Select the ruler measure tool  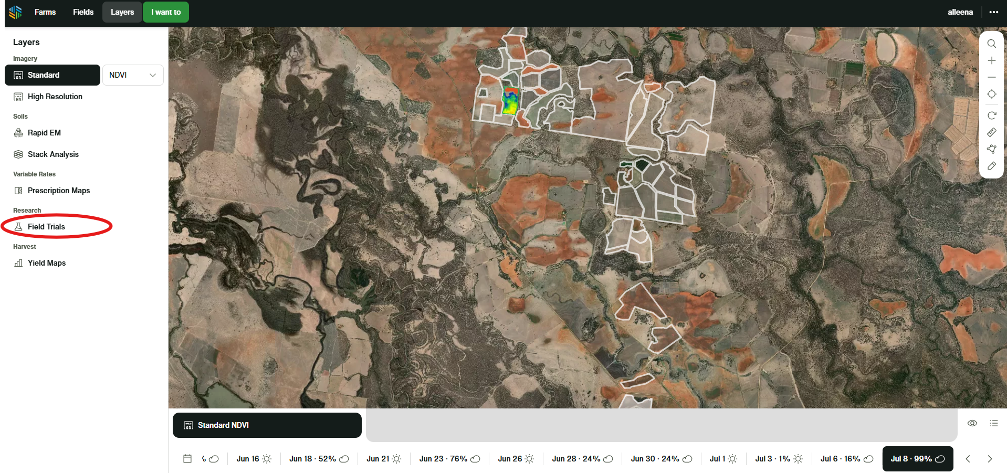click(x=991, y=132)
